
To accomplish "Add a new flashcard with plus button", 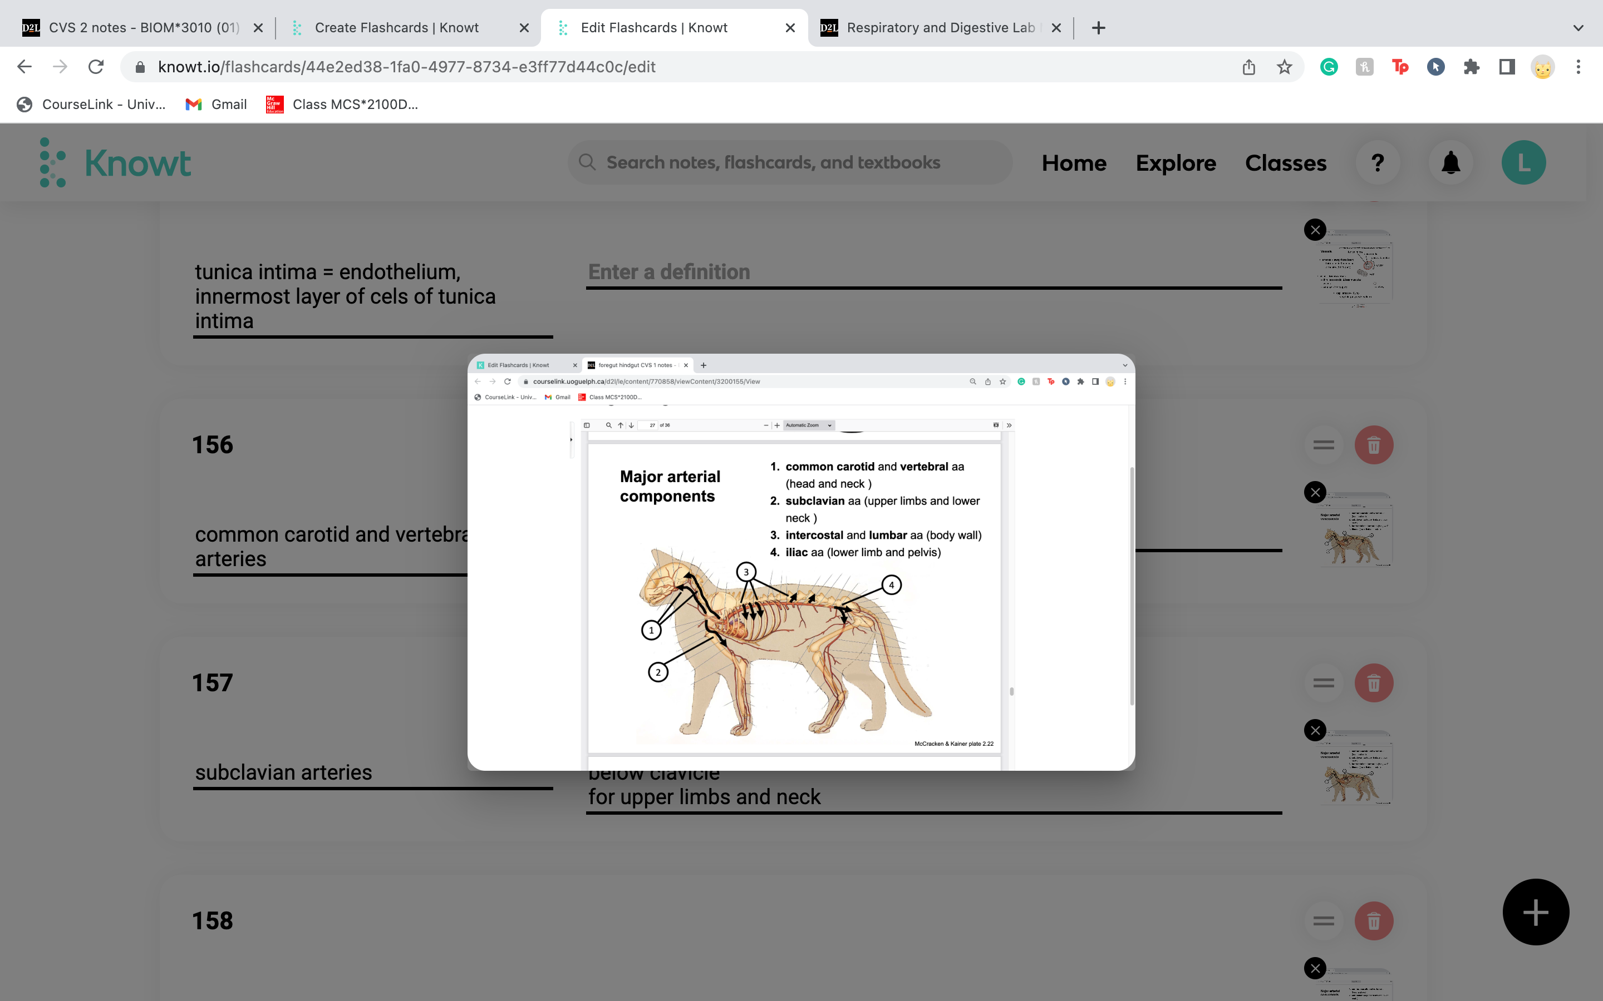I will click(1536, 912).
